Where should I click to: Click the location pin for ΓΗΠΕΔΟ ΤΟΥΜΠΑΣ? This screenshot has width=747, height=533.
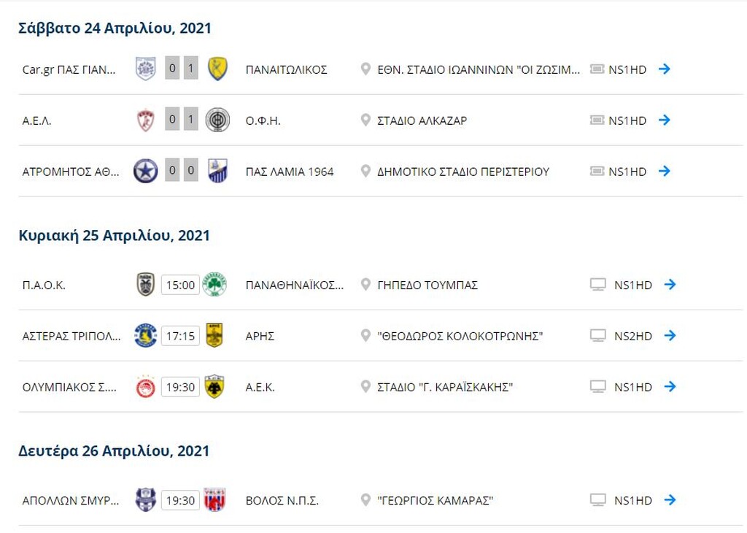(365, 285)
